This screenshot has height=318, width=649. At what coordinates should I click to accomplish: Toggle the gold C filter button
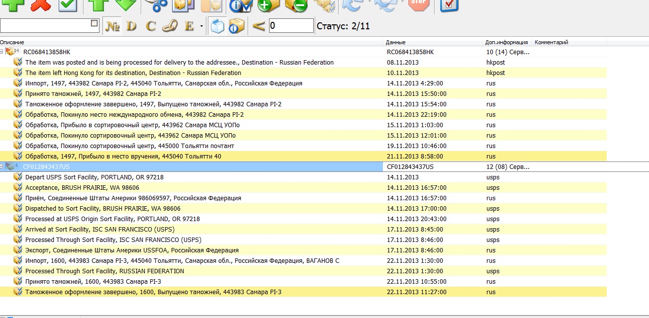point(151,26)
